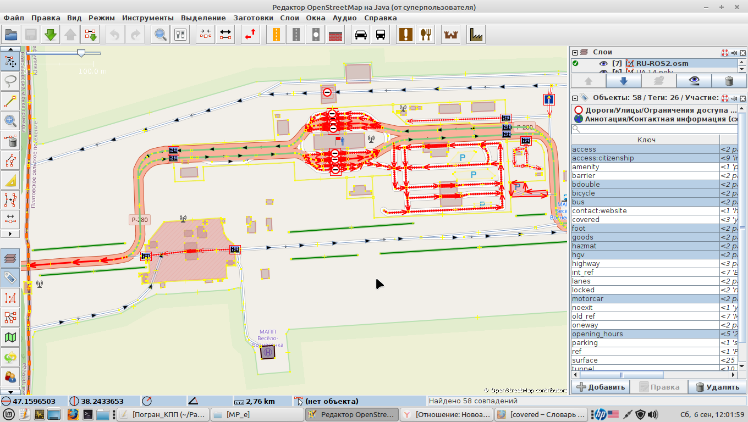748x422 pixels.
Task: Select the fork and knife preset icon
Action: coord(425,35)
